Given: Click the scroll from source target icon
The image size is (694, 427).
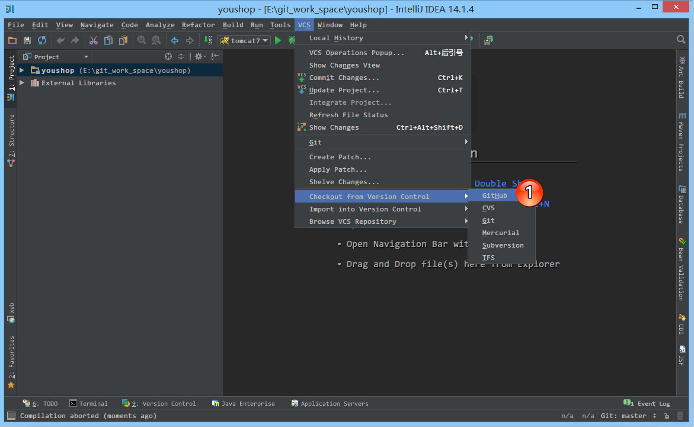Looking at the screenshot, I should click(168, 57).
